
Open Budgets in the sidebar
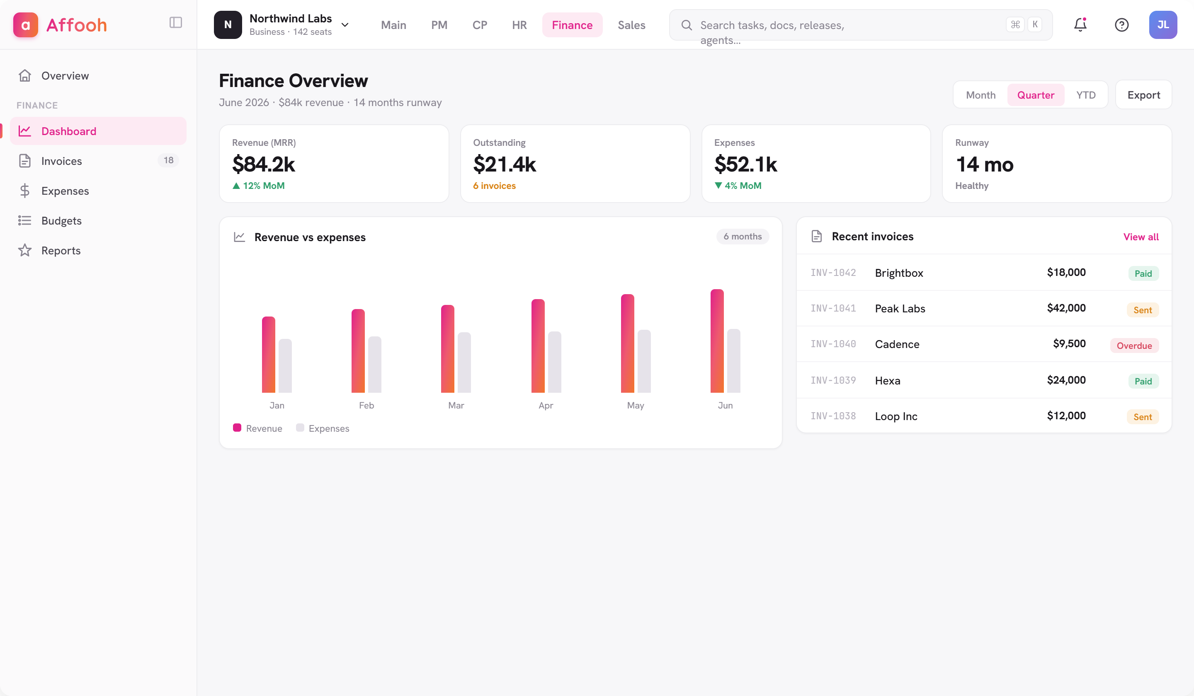pos(98,220)
